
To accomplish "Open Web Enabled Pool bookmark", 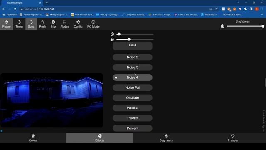I will [x=82, y=15].
